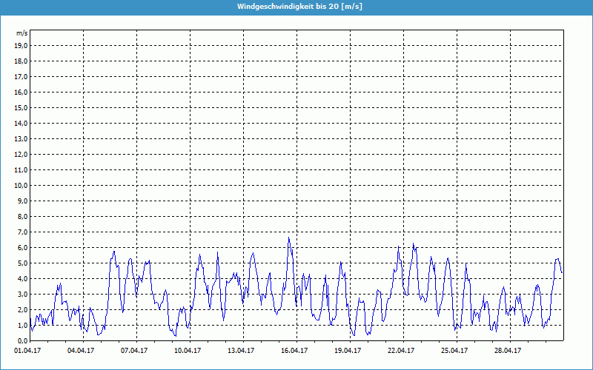
Task: Click the 19.04.17 date on the x-axis
Action: click(350, 351)
